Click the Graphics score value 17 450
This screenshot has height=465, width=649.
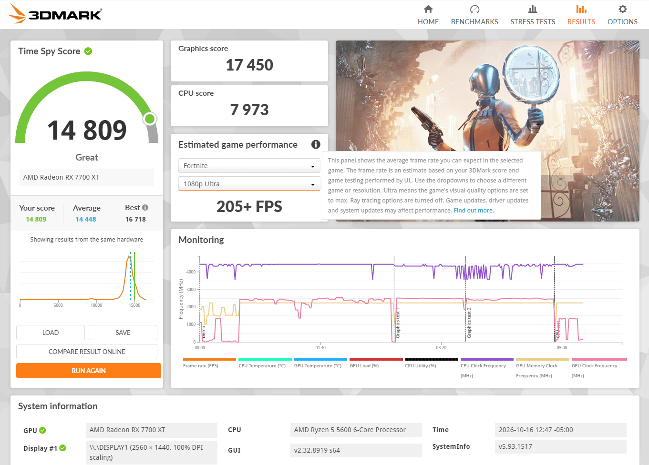(x=249, y=65)
